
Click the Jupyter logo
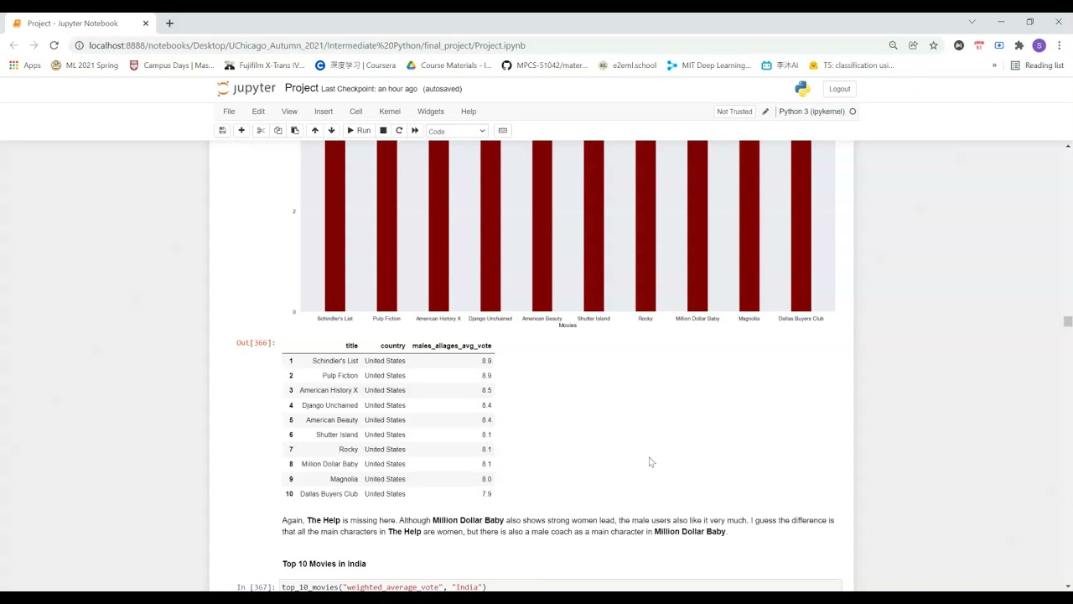click(246, 88)
